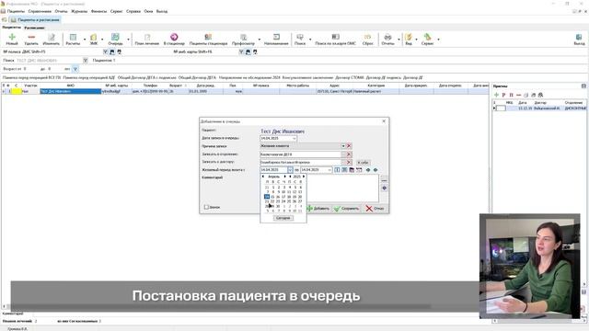The height and width of the screenshot is (331, 589).
Task: Click the Сегодня button in calendar
Action: tap(283, 218)
